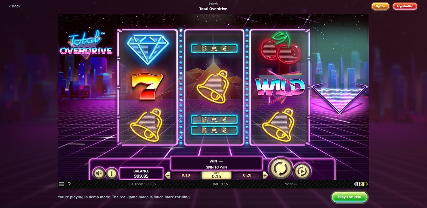Click the Betsoft logo in bottom bar

click(361, 184)
